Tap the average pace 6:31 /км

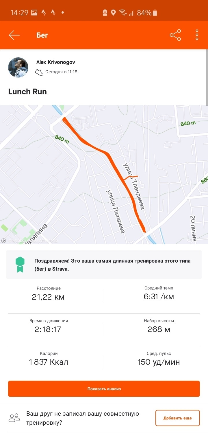159,297
